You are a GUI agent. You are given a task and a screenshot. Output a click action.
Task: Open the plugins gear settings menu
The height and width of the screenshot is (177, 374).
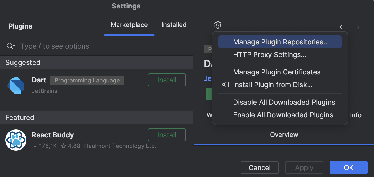coord(217,25)
